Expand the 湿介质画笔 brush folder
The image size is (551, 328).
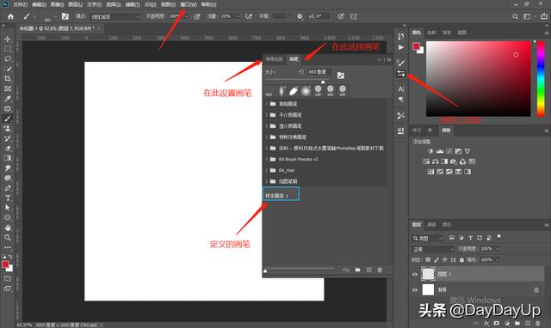[x=266, y=126]
